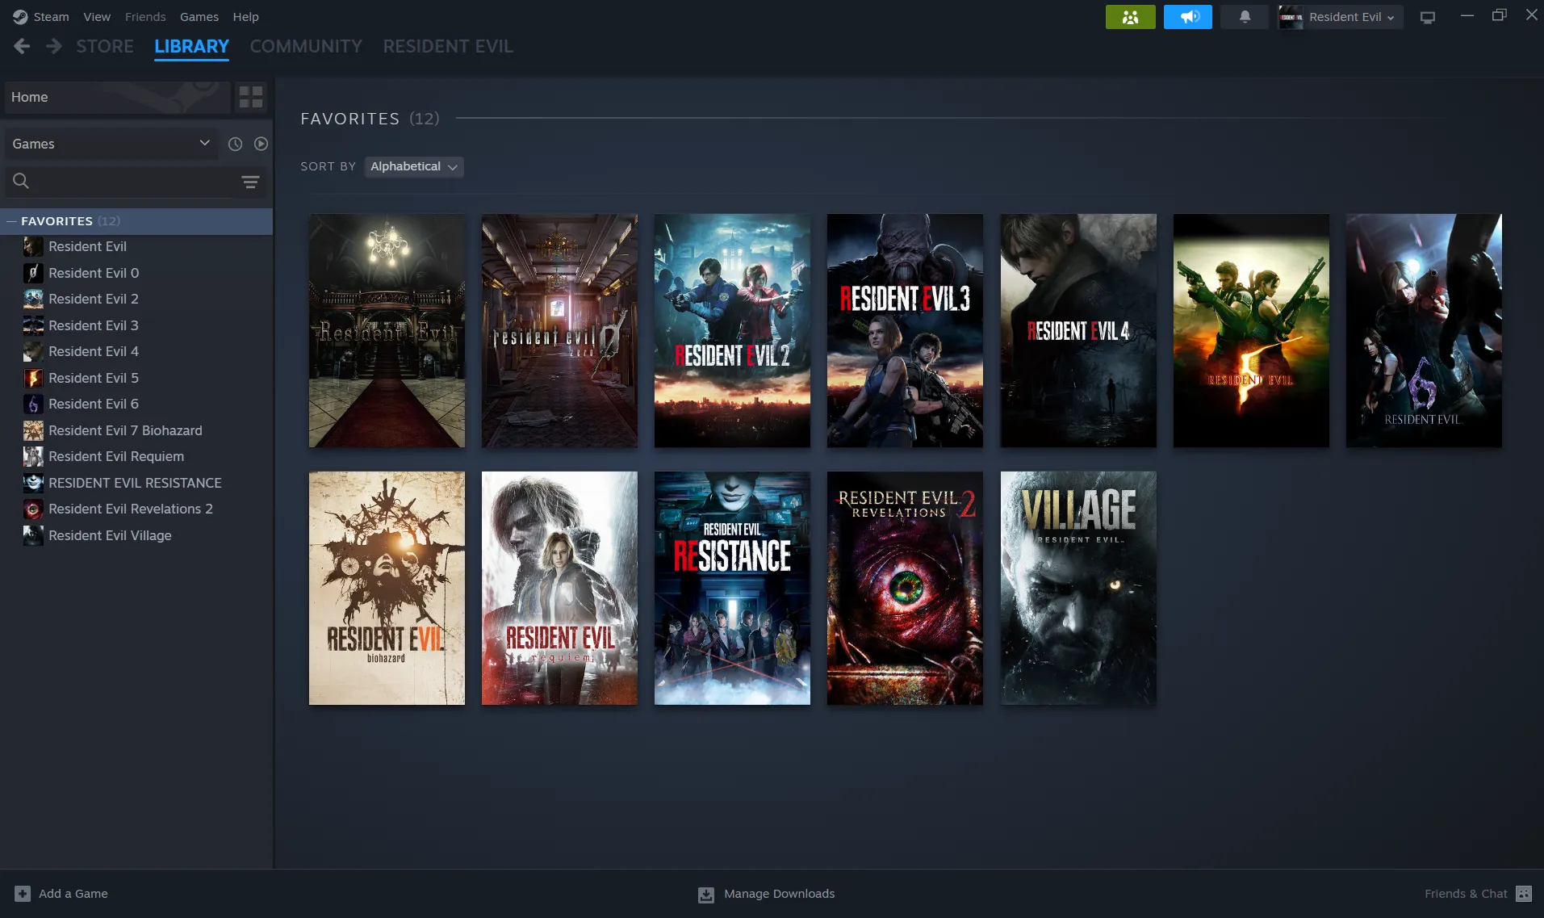
Task: Select RESIDENT EVIL RESISTANCE in the sidebar
Action: point(136,483)
